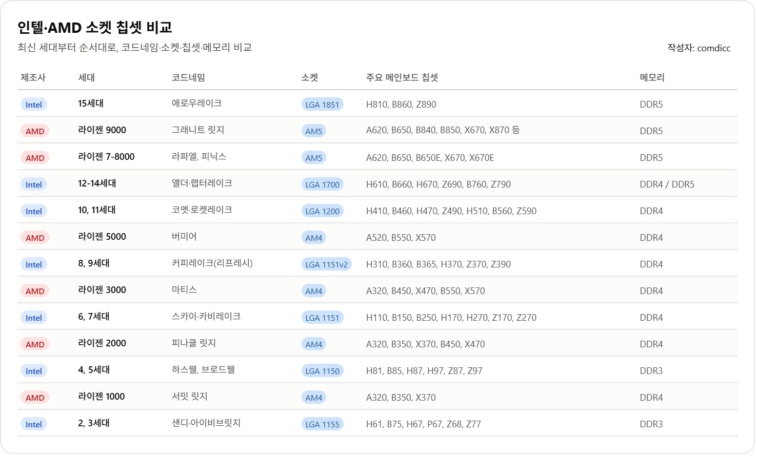Click the chipset list H81, B85, H87
The width and height of the screenshot is (757, 456).
[x=424, y=371]
